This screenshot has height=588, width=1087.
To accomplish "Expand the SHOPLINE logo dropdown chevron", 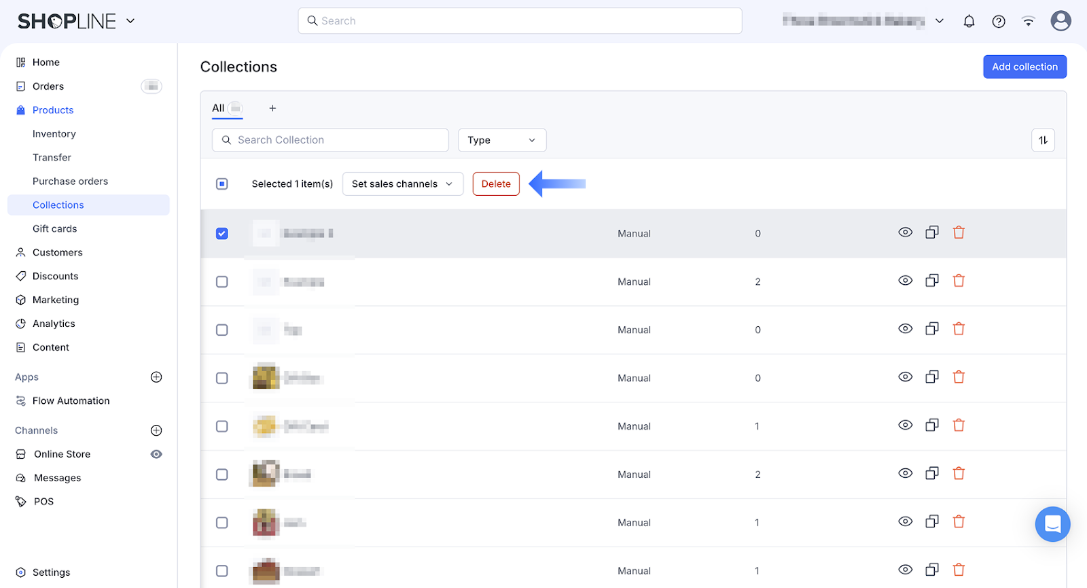I will pos(130,21).
